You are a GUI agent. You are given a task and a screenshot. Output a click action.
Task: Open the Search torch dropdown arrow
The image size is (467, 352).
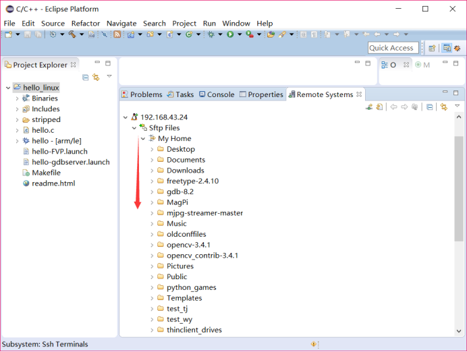click(x=292, y=34)
